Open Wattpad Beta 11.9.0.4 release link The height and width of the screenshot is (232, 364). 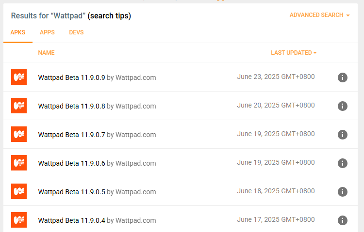point(71,220)
